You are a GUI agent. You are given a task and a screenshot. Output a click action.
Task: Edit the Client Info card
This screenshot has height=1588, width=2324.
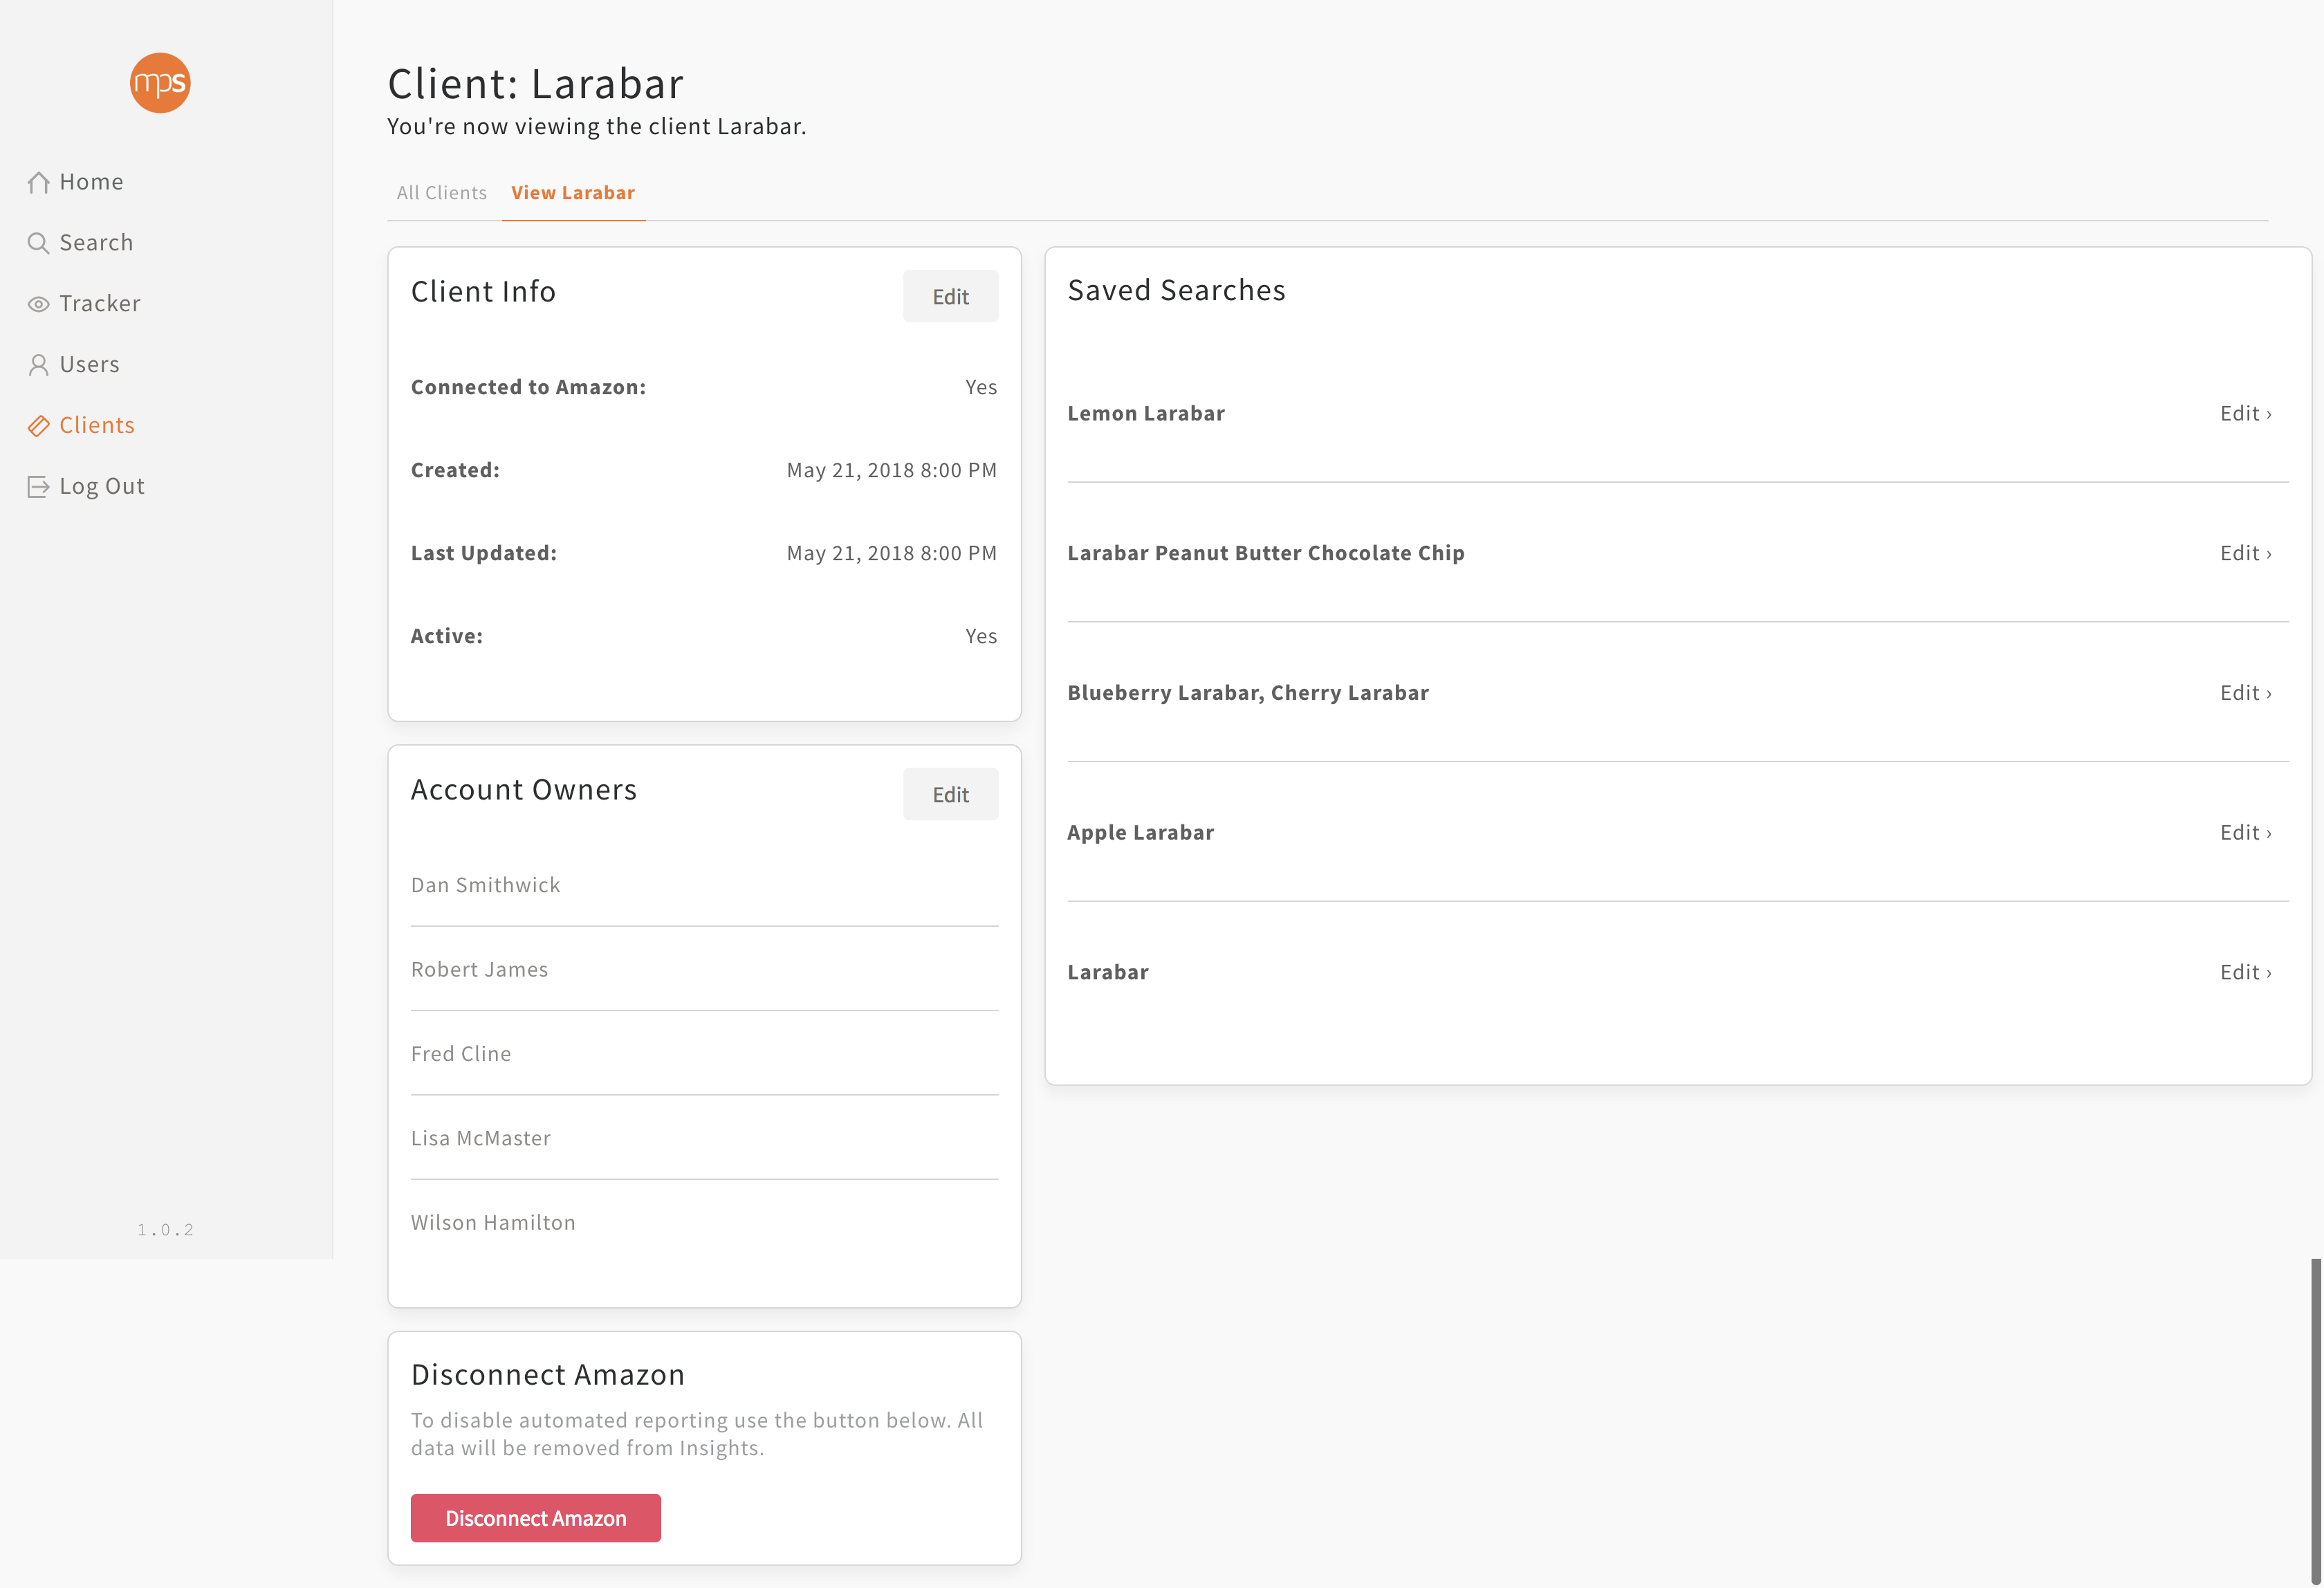coord(950,297)
